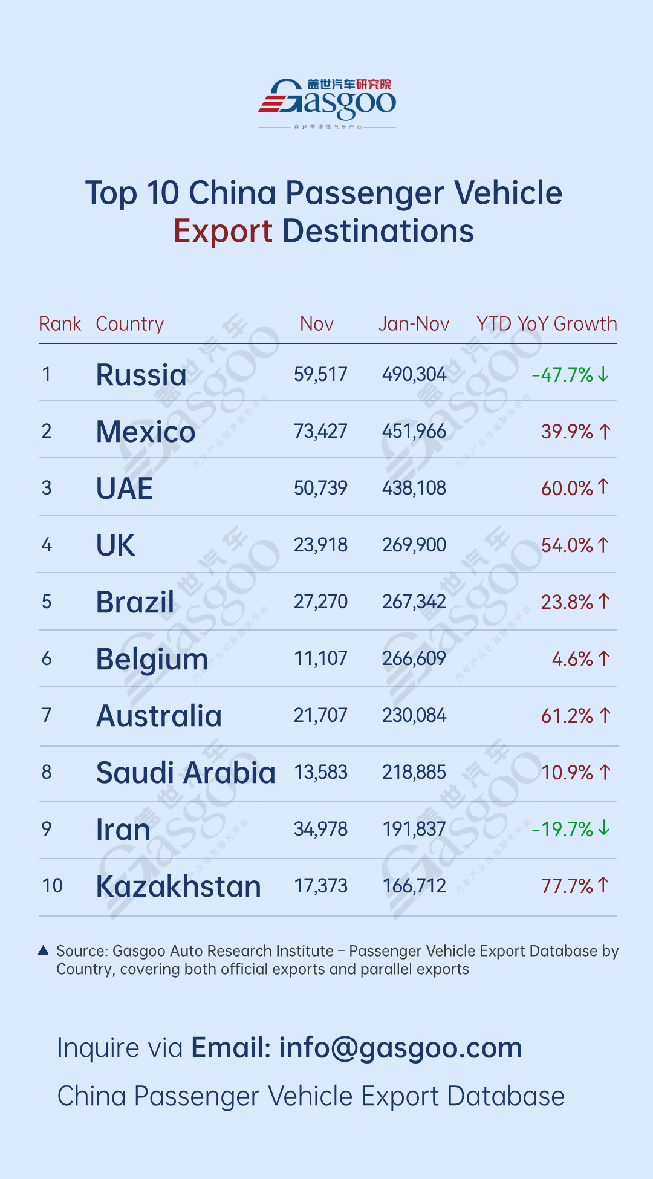
Task: Click the up arrow next to Kazakhstan's 77.7%
Action: pos(603,885)
